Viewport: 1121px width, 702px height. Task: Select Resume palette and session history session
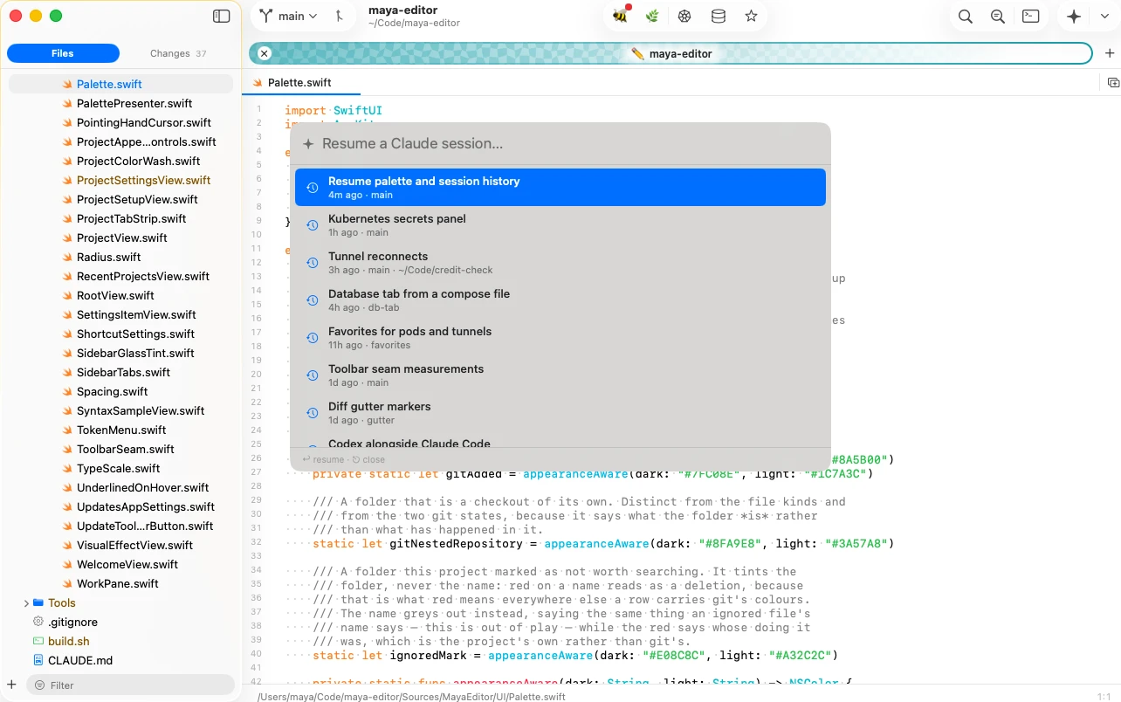point(560,187)
